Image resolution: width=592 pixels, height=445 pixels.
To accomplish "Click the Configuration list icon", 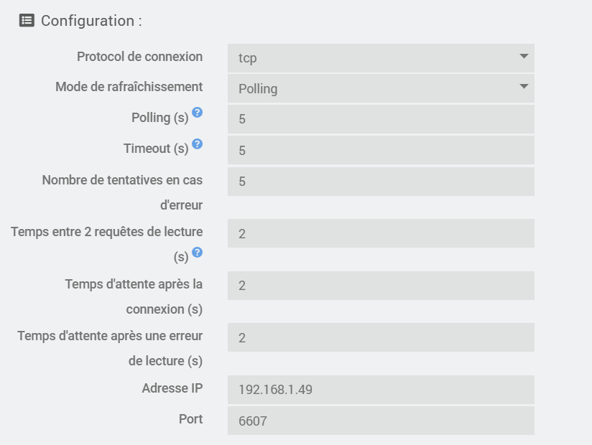I will (27, 21).
